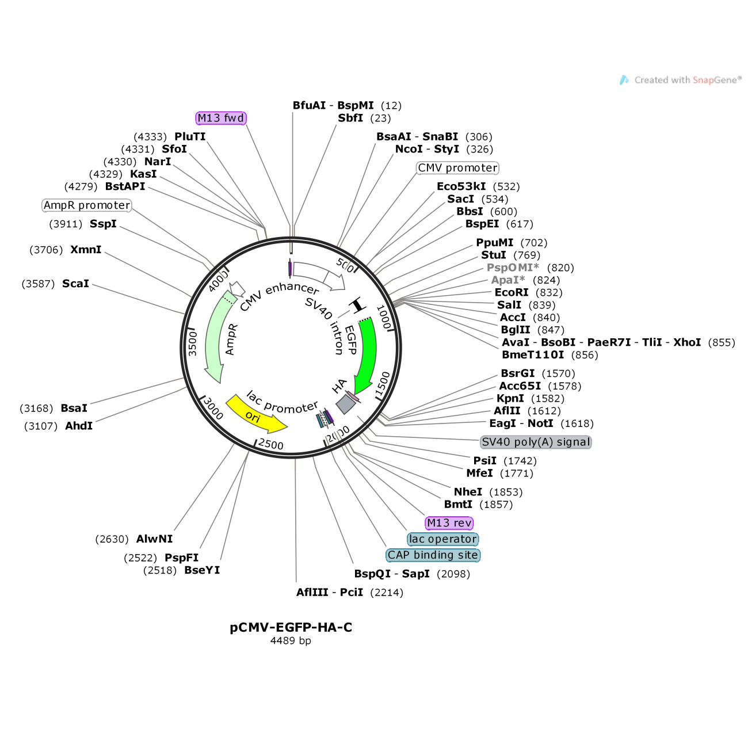Click the 4489 bp sequence length text
Image resolution: width=748 pixels, height=748 pixels.
(x=291, y=641)
